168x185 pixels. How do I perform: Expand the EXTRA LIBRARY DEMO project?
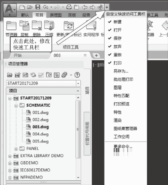[x=10, y=156]
